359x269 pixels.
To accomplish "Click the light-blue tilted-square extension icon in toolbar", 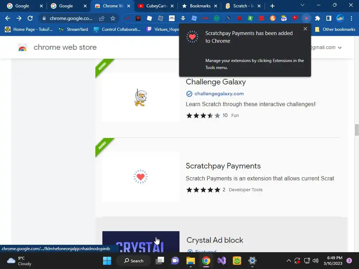I will pyautogui.click(x=194, y=18).
